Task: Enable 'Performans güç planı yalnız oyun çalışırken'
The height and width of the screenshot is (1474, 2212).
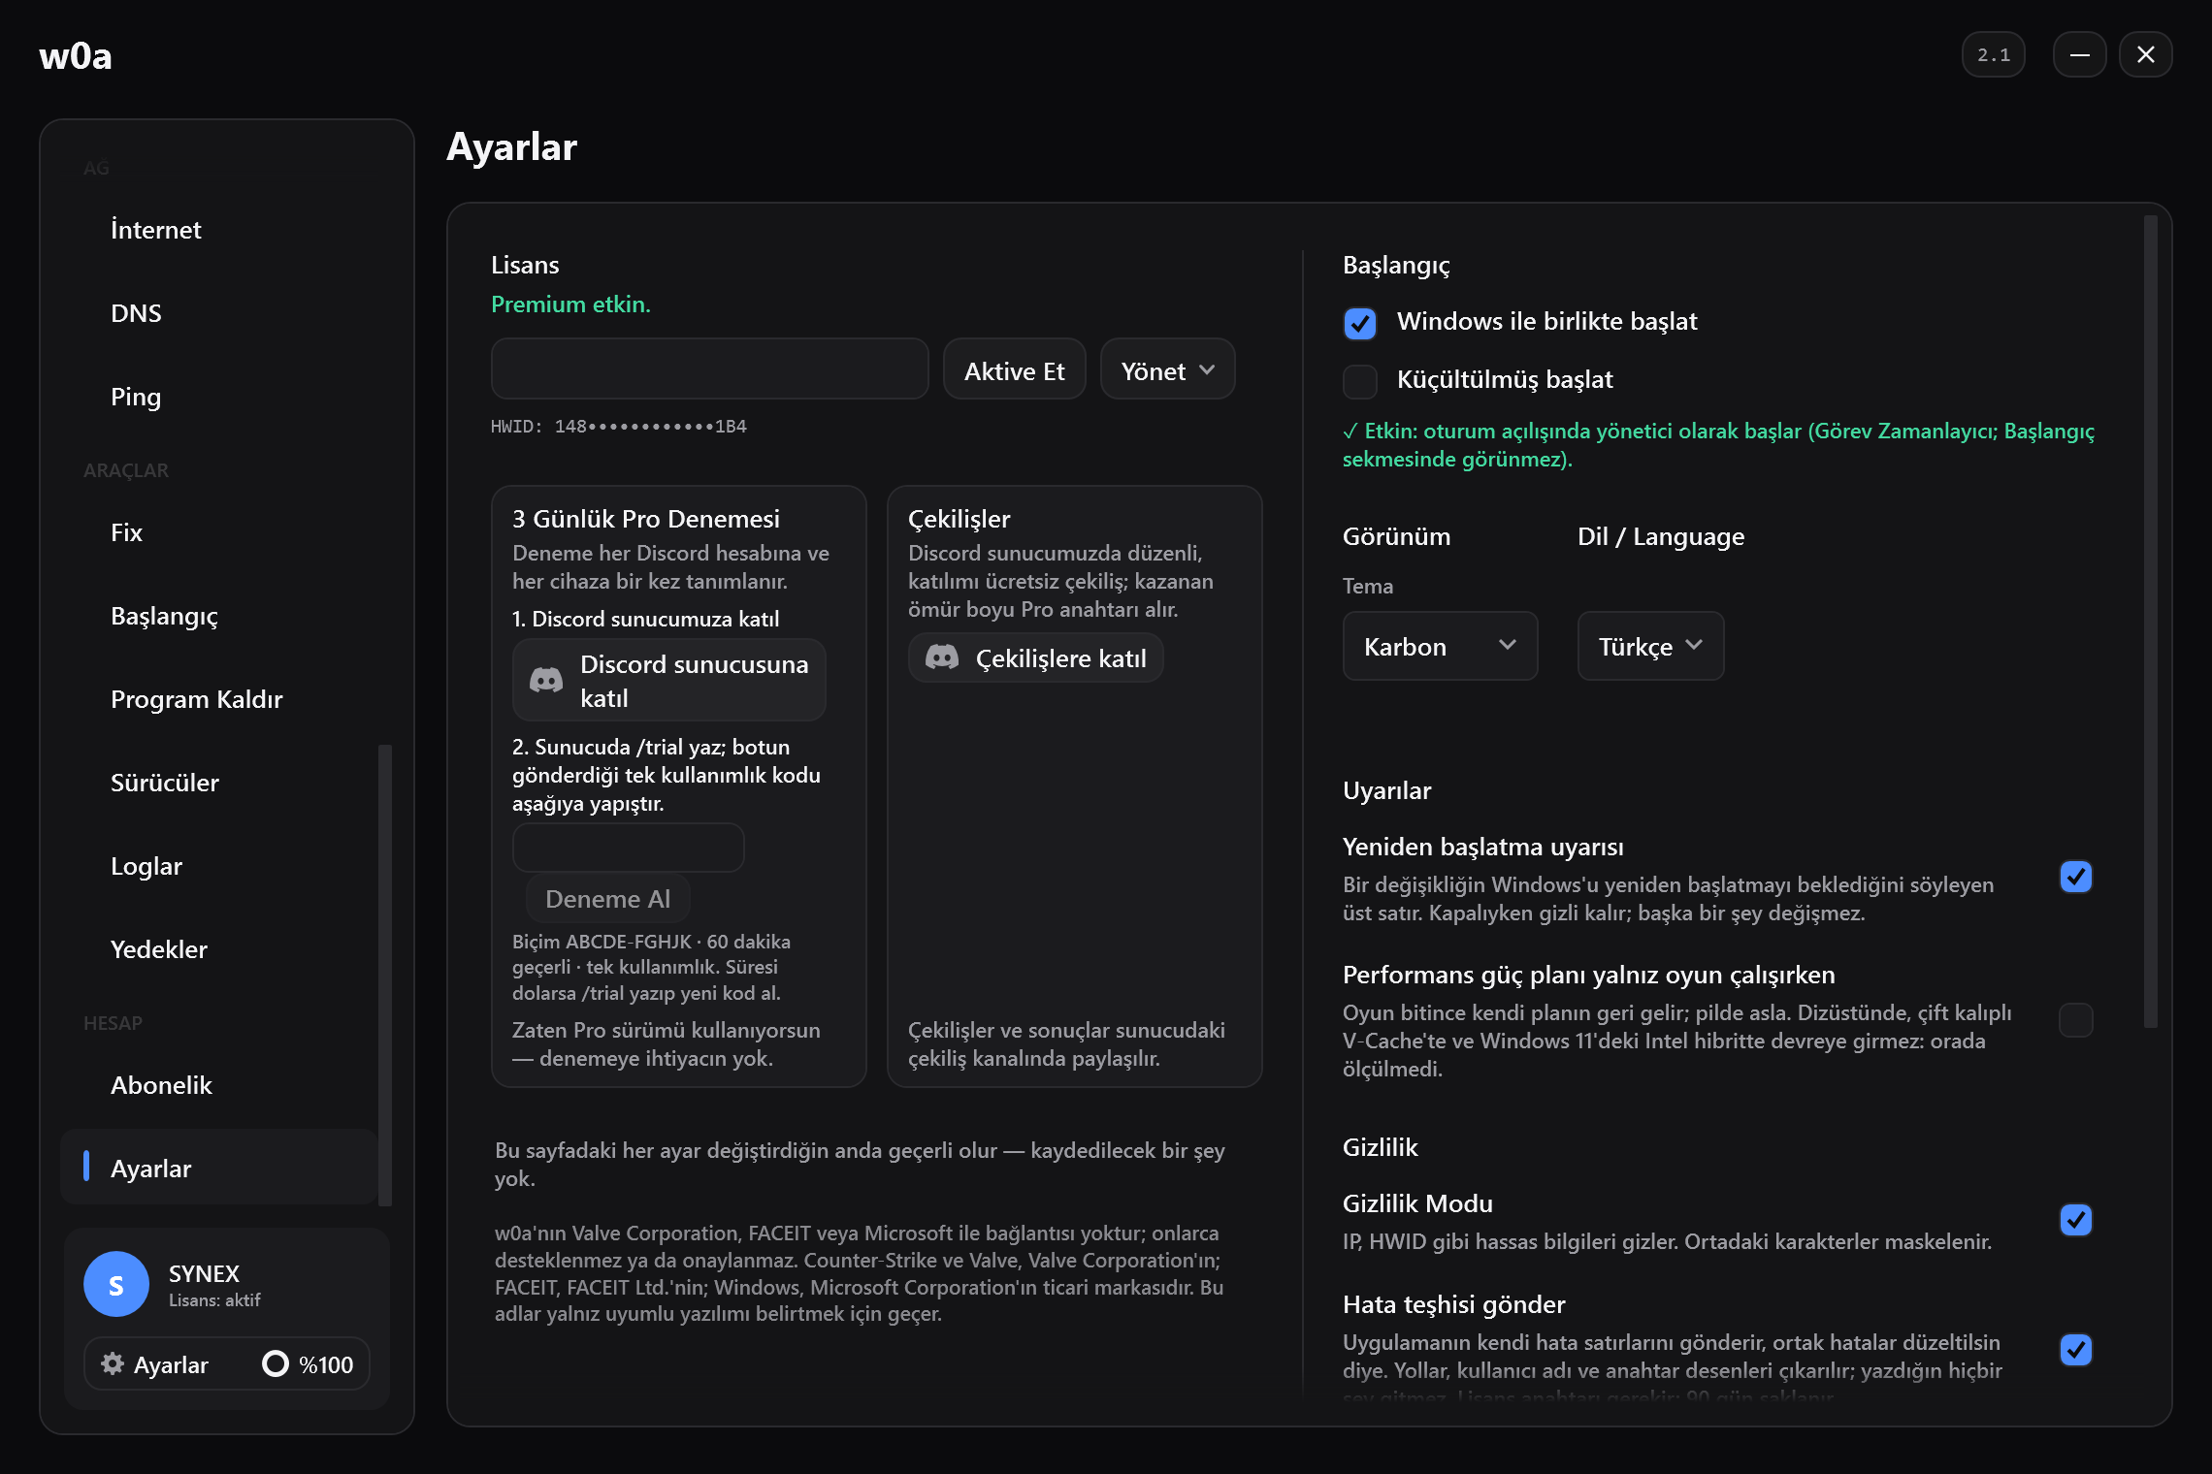Action: click(x=2076, y=1020)
